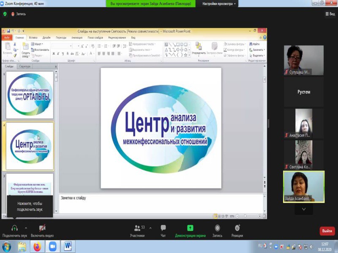Click the Восстановить button
The width and height of the screenshot is (338, 253).
(x=40, y=50)
